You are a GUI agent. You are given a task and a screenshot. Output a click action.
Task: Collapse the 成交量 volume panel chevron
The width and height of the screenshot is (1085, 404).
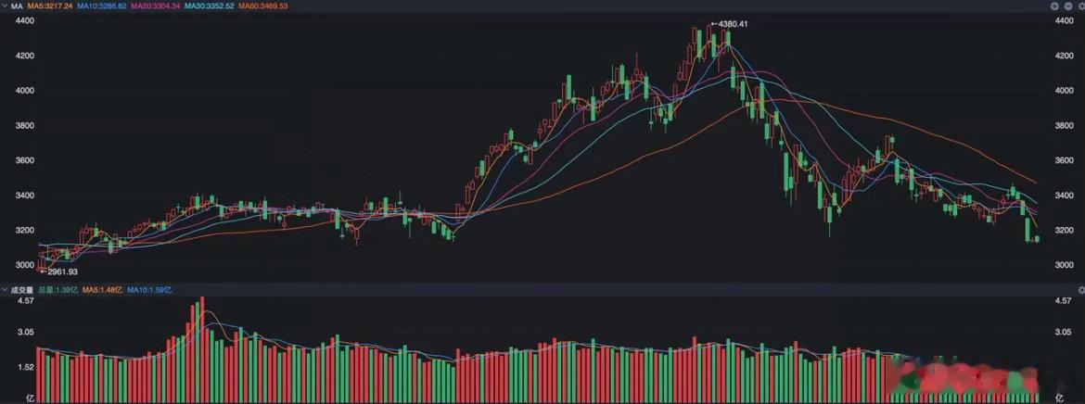(4, 289)
